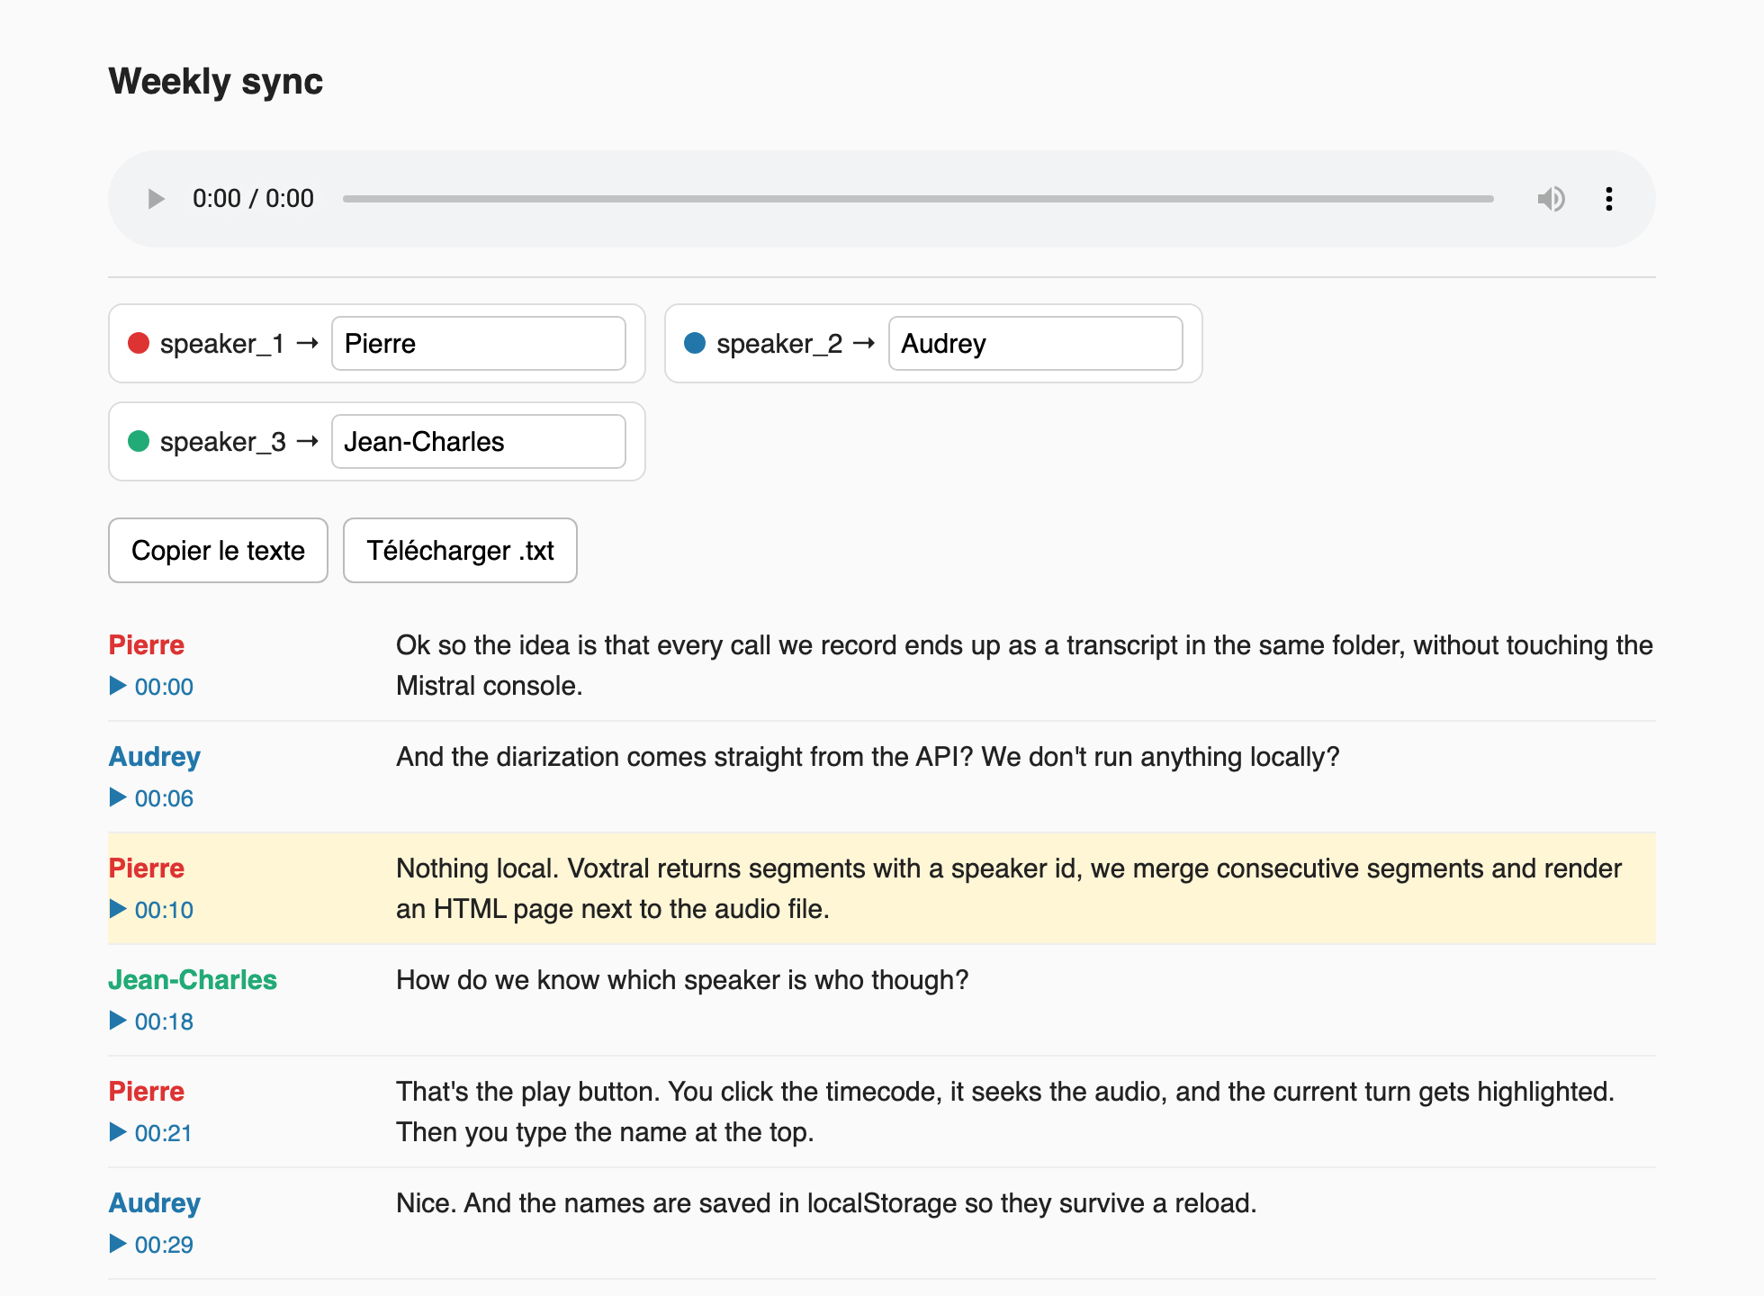Seek to Audrey's turn at 00:29
This screenshot has height=1296, width=1764.
coord(151,1245)
